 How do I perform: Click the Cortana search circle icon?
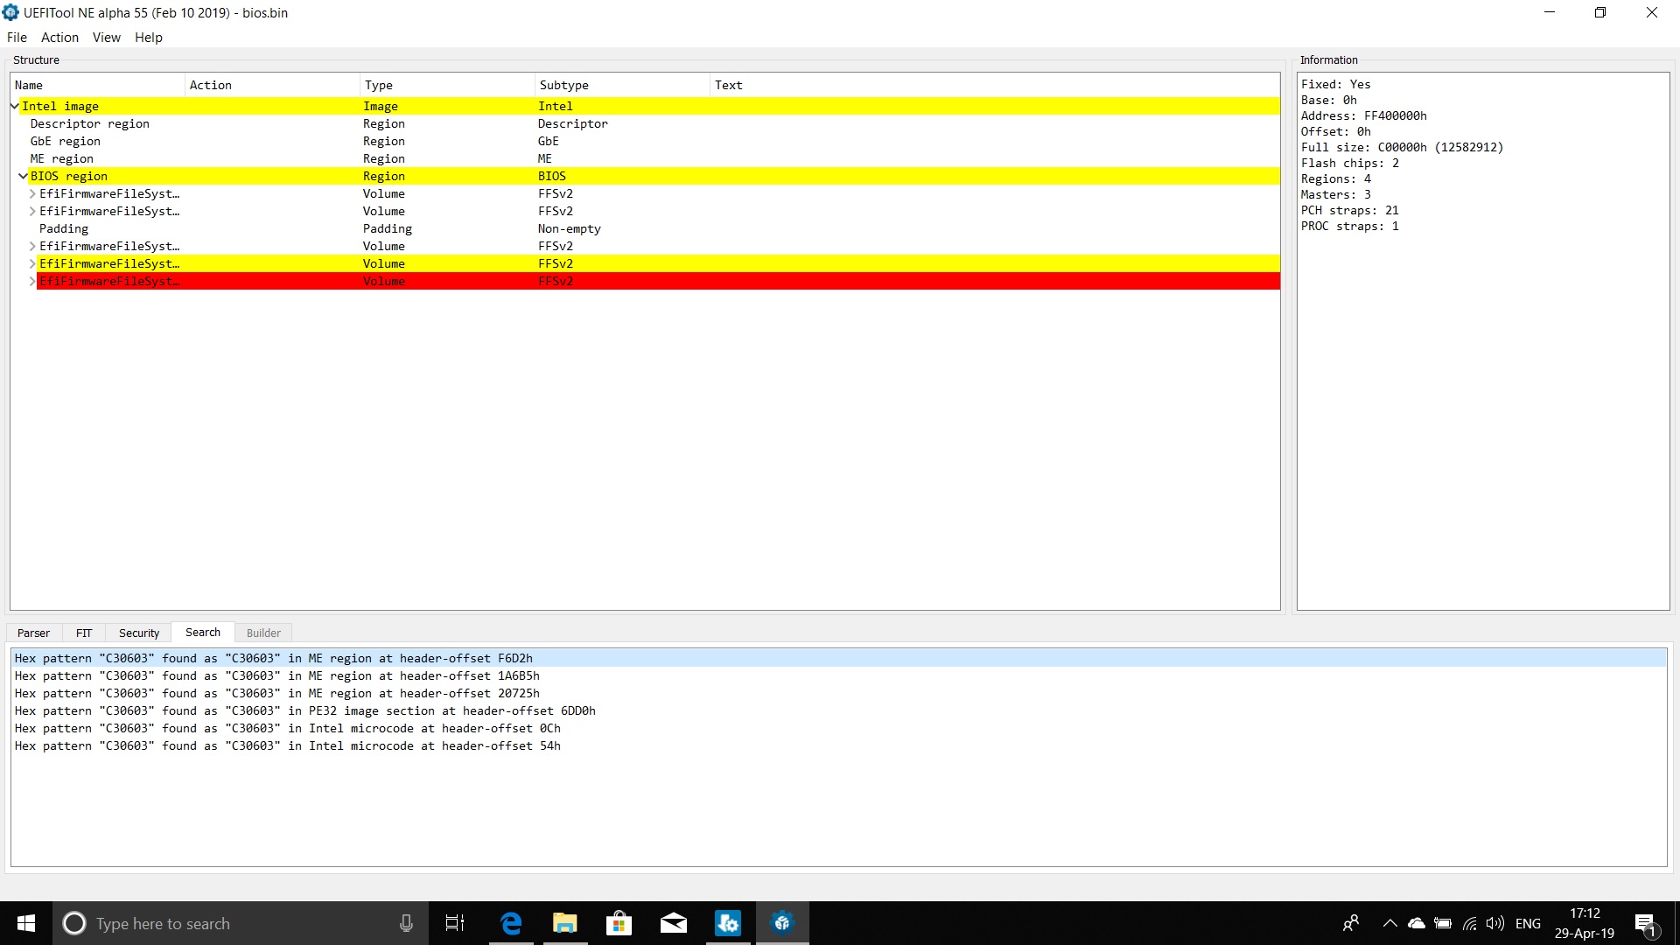(x=74, y=923)
